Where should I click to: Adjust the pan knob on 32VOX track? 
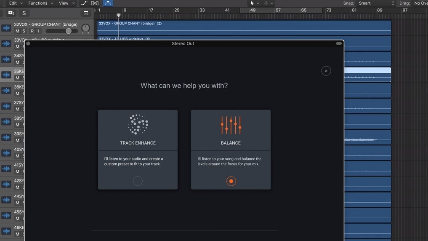coord(85,29)
